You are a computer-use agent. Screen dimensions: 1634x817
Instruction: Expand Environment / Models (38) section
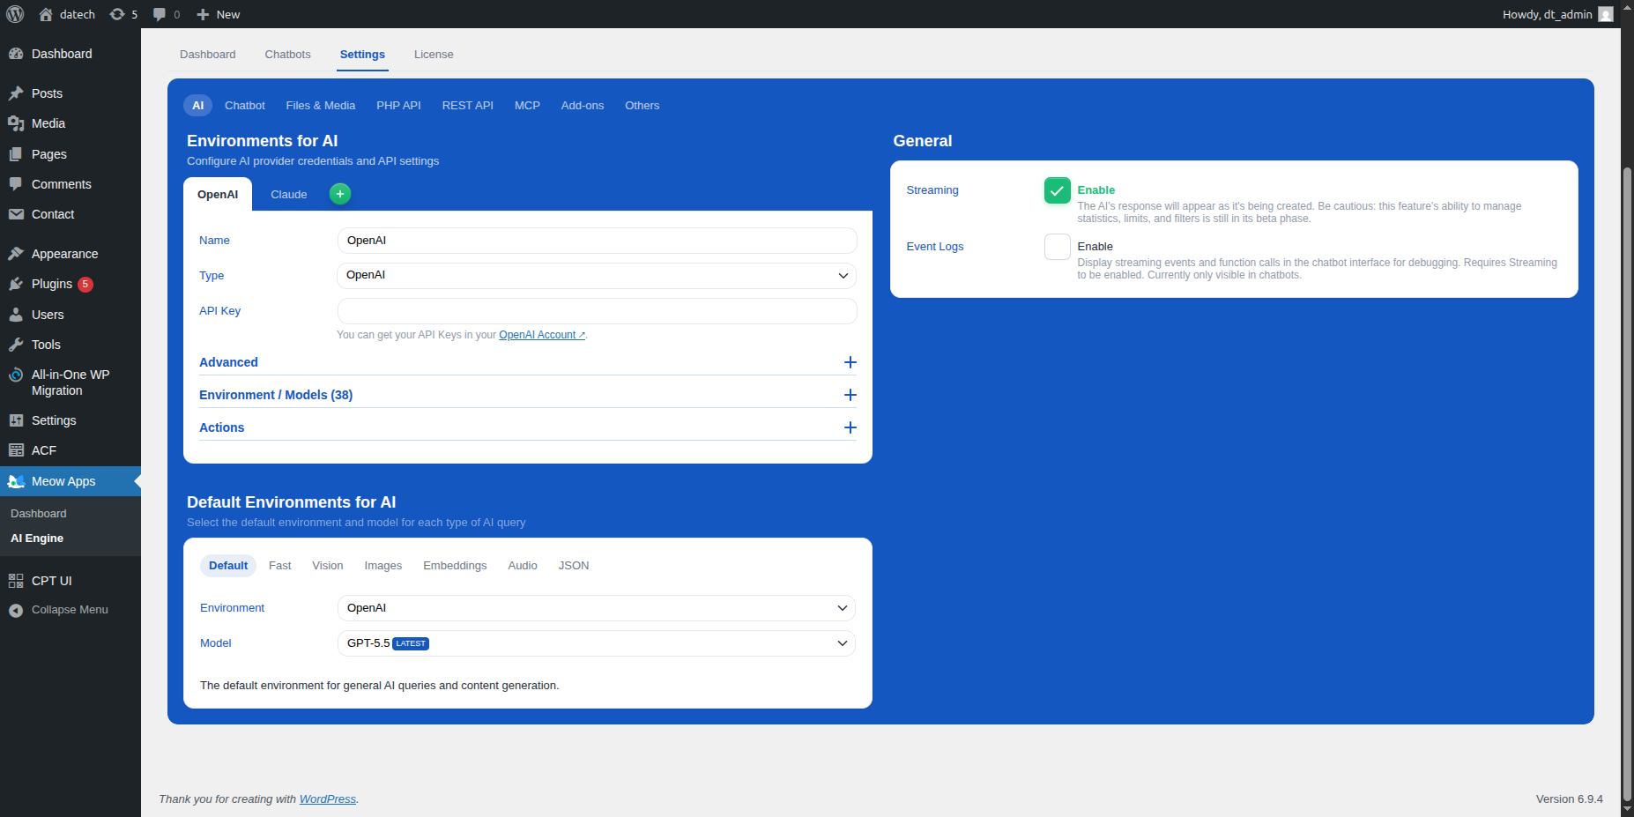click(528, 395)
